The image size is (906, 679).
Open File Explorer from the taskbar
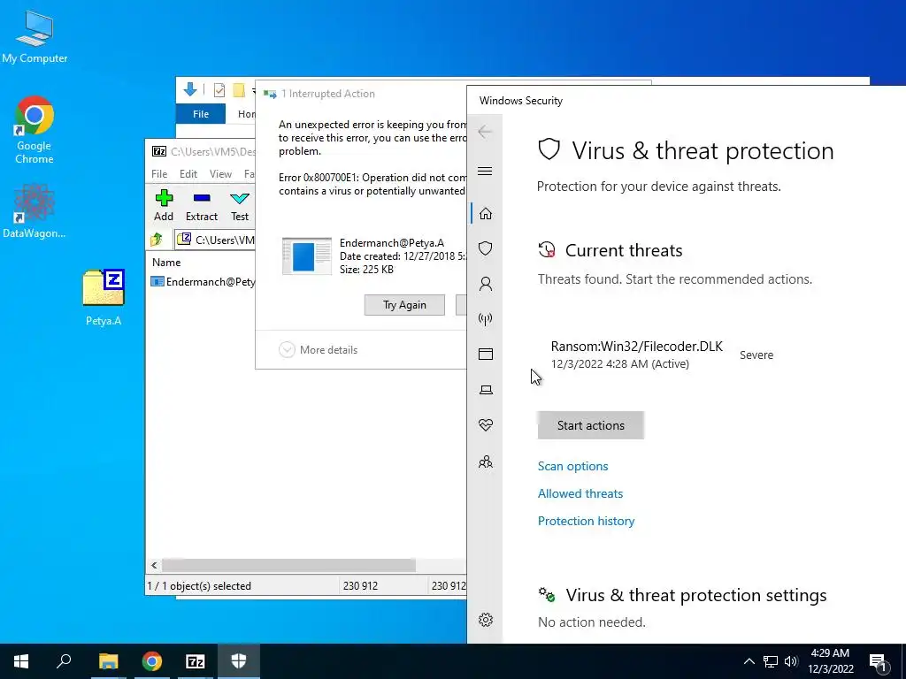[108, 661]
